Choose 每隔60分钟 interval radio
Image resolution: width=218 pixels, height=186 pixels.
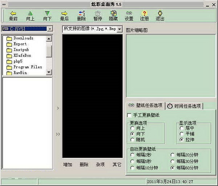(x=173, y=168)
